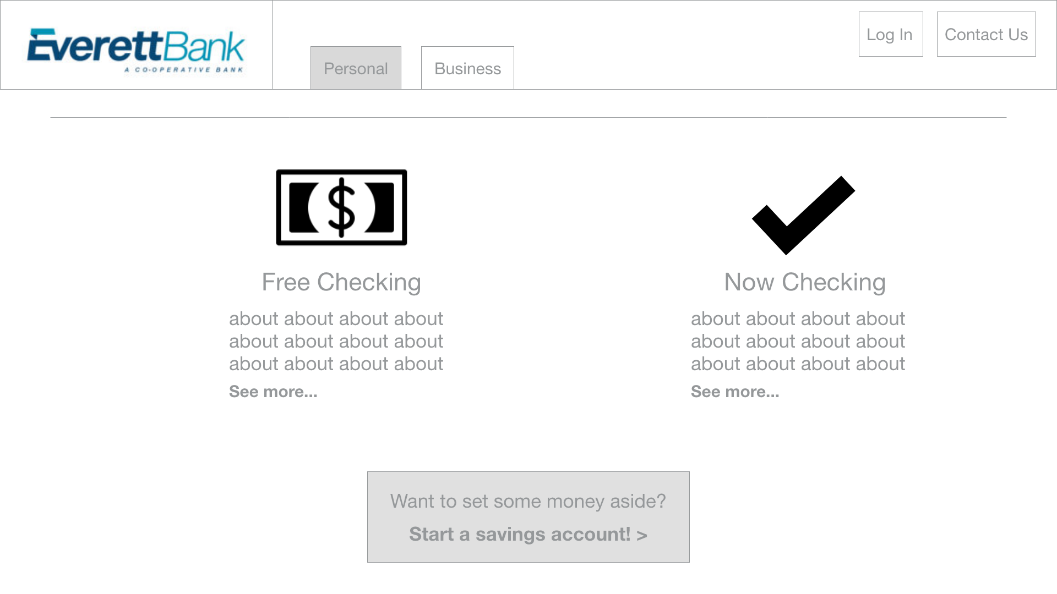Click the horizontal divider line below header
This screenshot has width=1057, height=594.
tap(528, 117)
